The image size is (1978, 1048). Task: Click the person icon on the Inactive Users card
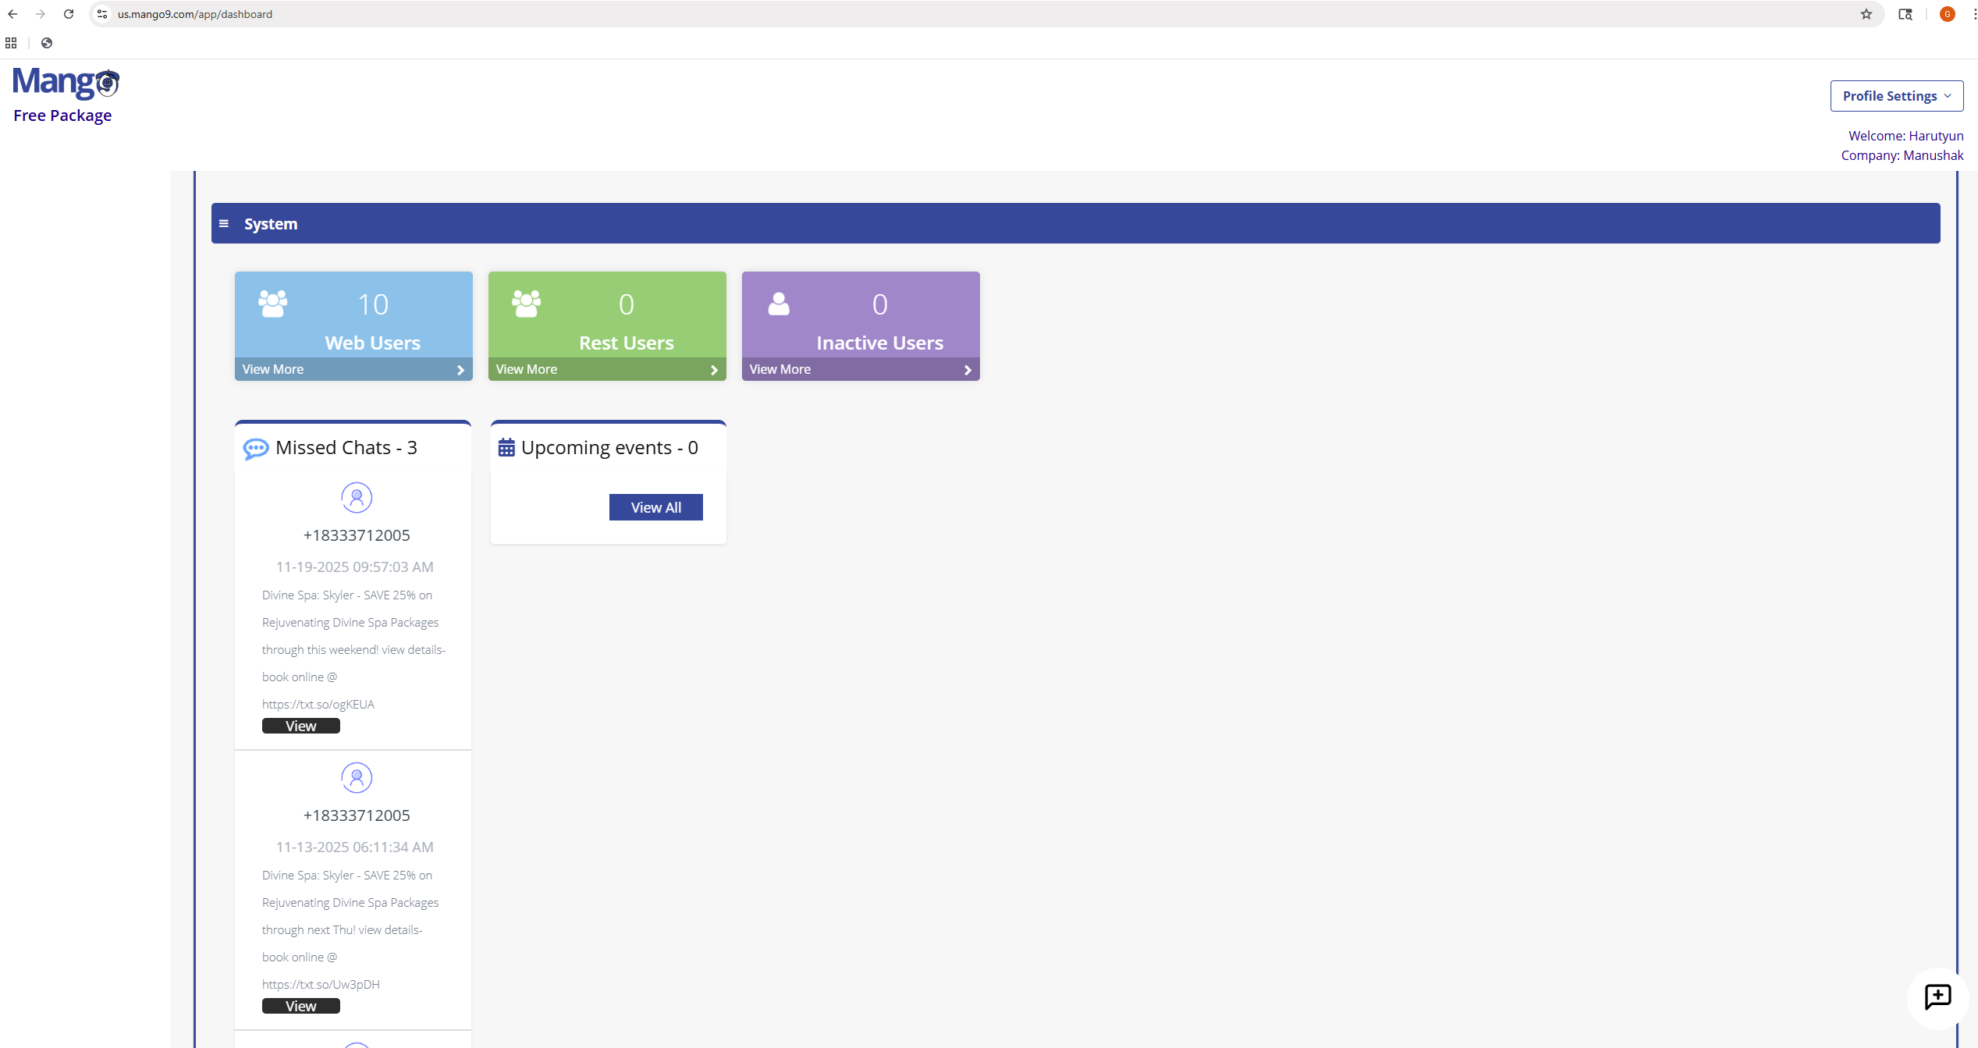779,304
